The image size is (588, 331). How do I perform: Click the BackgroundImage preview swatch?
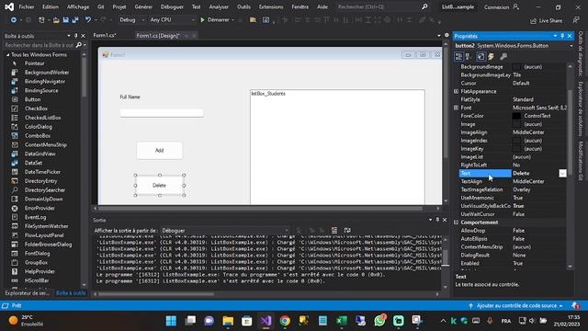click(516, 67)
